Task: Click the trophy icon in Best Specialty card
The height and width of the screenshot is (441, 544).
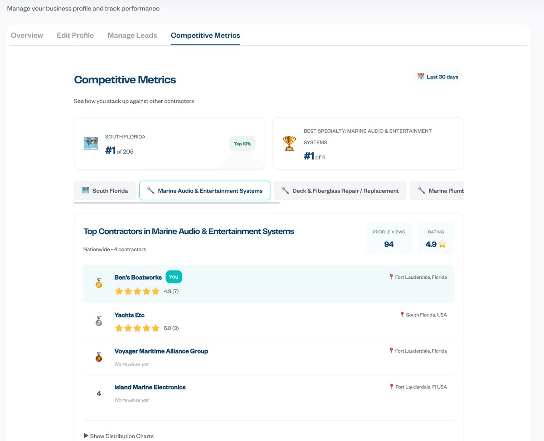Action: pyautogui.click(x=289, y=143)
